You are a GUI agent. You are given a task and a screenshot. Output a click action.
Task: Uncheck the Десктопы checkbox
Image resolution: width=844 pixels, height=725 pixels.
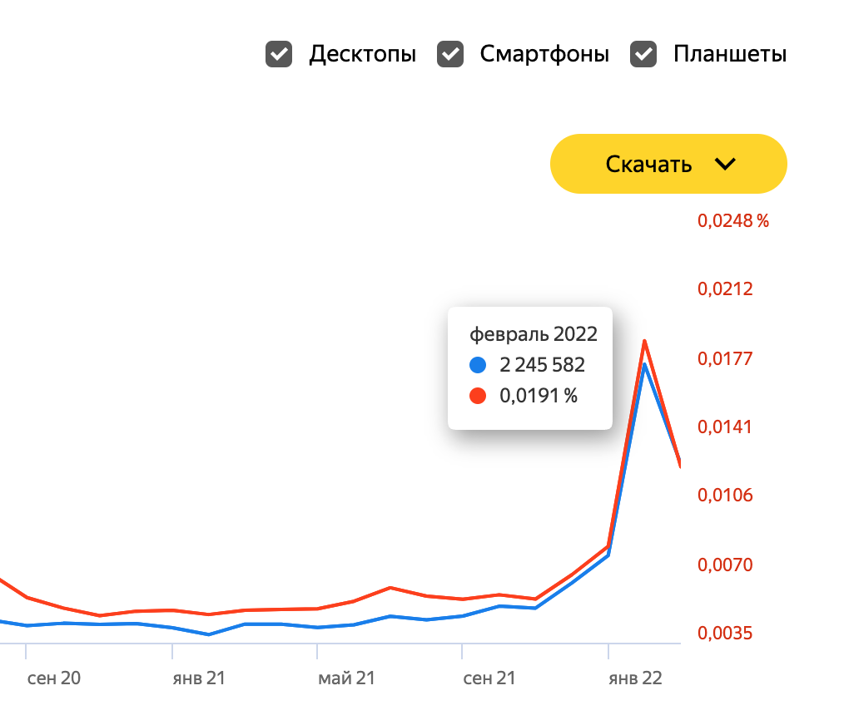pyautogui.click(x=279, y=55)
